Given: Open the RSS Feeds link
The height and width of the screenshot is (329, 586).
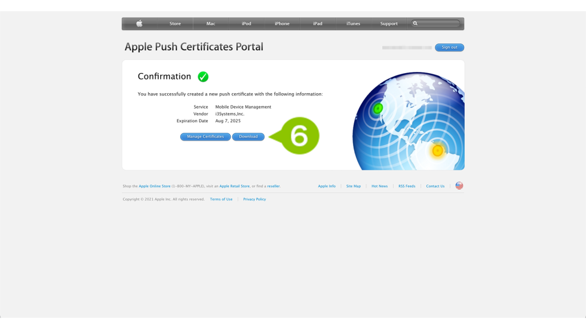Looking at the screenshot, I should (407, 186).
